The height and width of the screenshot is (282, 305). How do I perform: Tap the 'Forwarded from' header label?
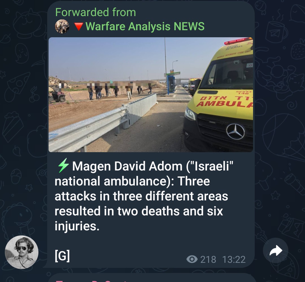click(95, 12)
